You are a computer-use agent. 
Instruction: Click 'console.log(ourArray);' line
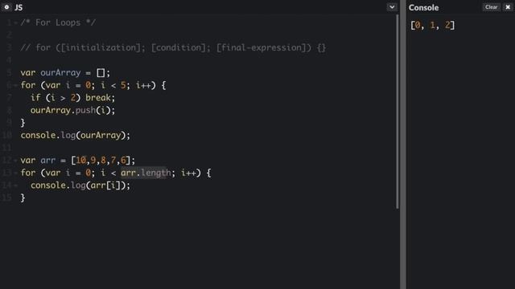75,136
